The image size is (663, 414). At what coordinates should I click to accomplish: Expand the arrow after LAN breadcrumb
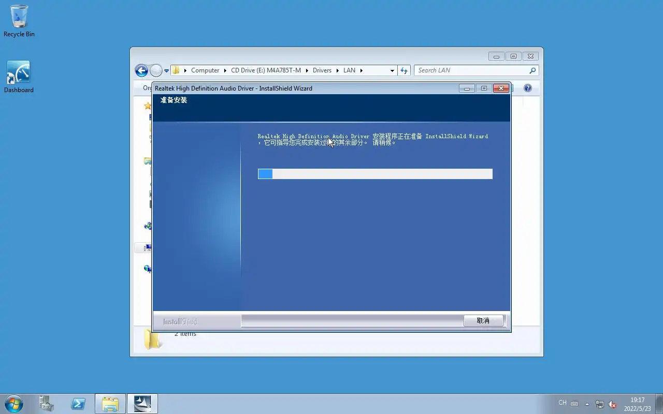[x=361, y=70]
